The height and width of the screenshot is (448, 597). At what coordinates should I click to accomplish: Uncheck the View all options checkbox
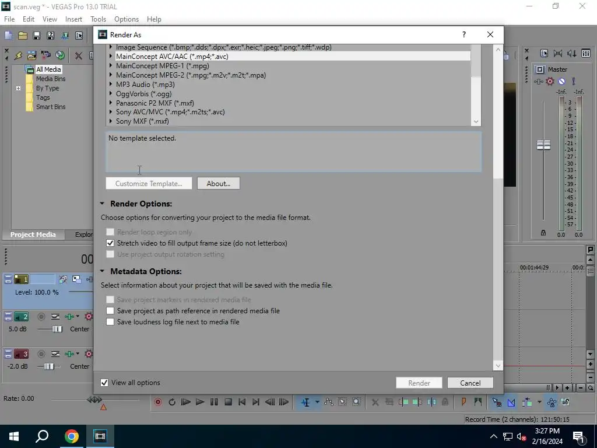[x=104, y=383]
